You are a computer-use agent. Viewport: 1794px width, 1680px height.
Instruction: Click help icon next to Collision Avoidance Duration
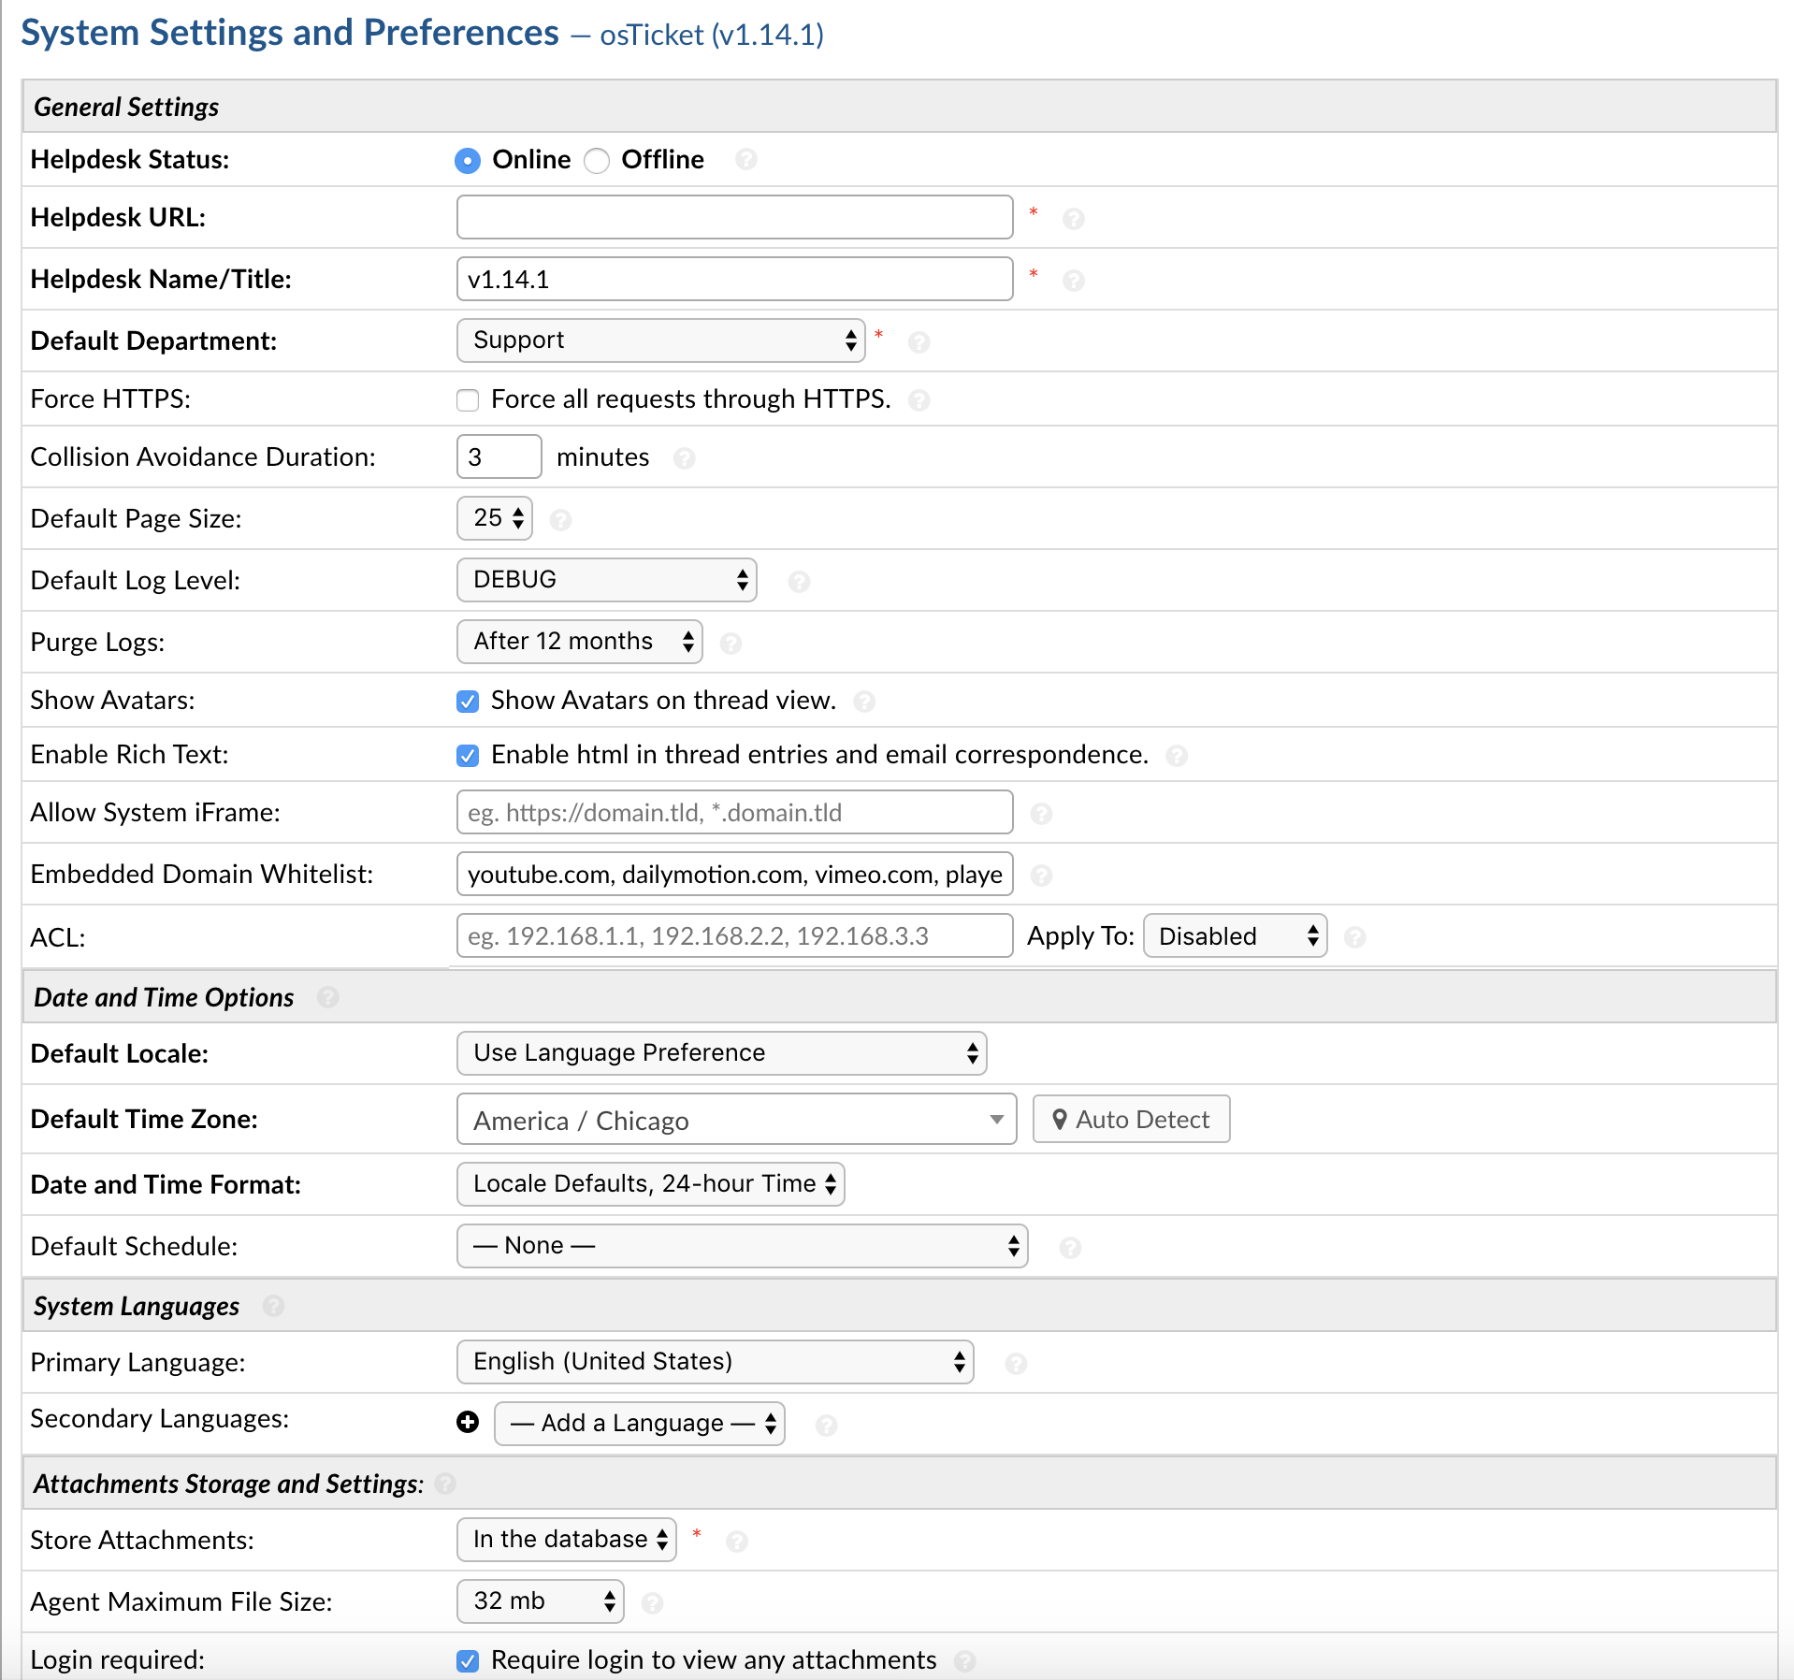tap(686, 458)
